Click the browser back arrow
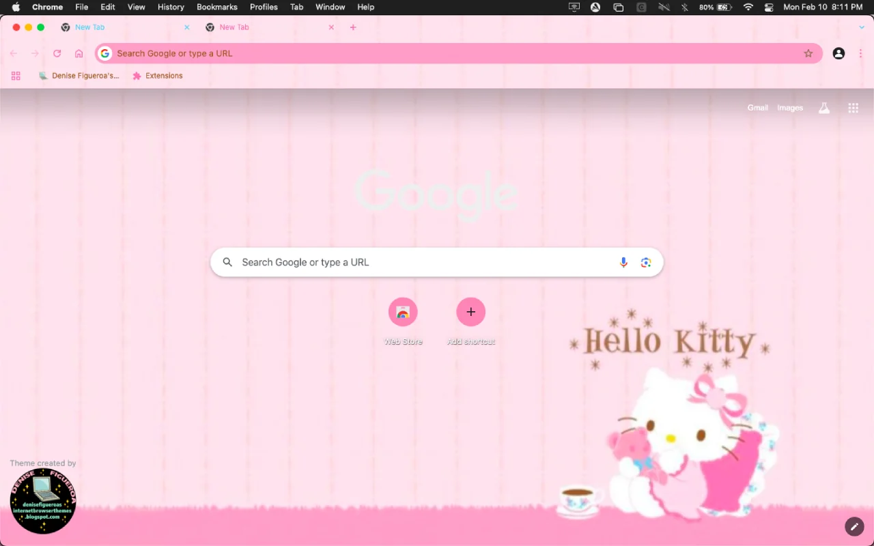This screenshot has height=546, width=874. [14, 53]
